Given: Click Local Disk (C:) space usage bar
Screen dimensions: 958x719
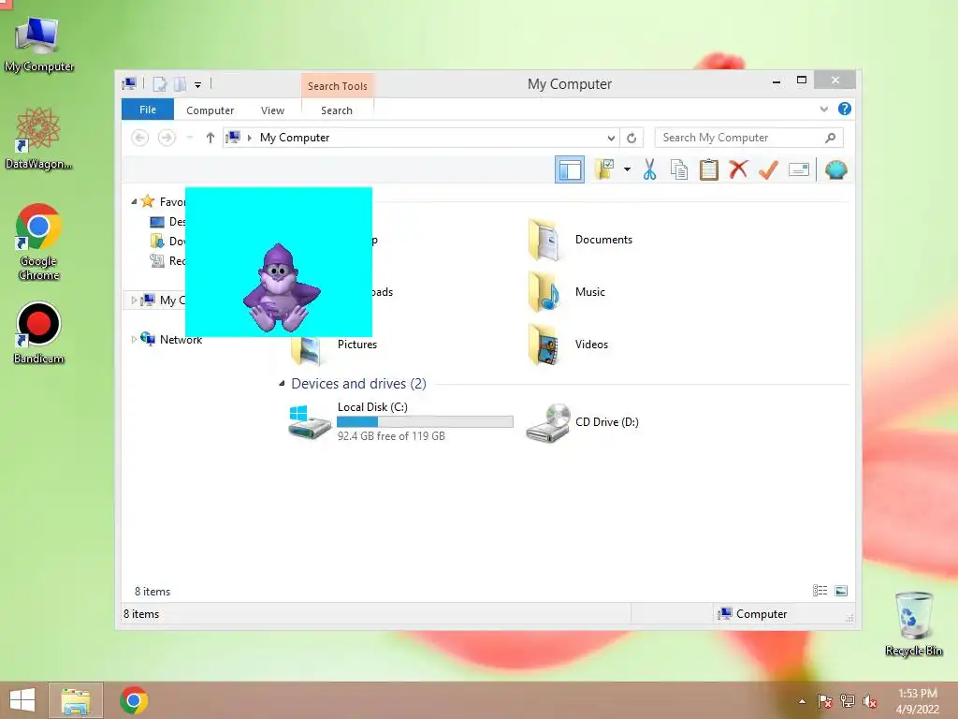Looking at the screenshot, I should click(x=425, y=421).
